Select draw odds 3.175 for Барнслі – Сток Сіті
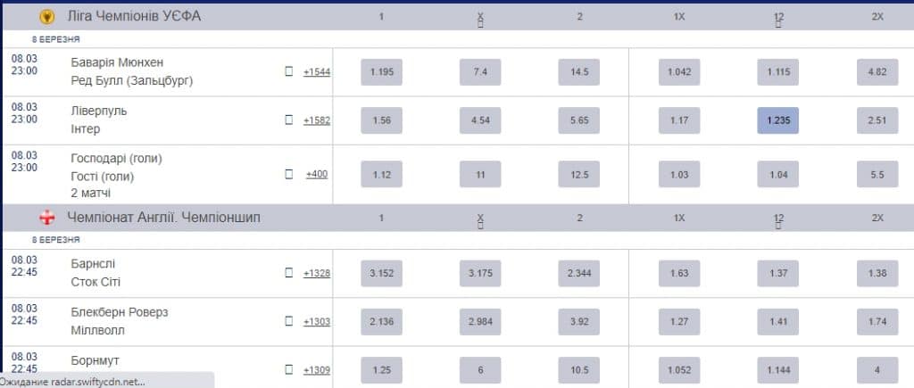 pyautogui.click(x=480, y=273)
